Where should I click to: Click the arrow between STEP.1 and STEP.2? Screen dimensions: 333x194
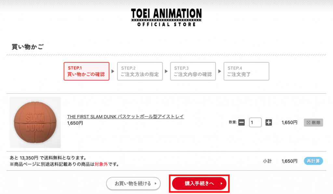coord(113,71)
